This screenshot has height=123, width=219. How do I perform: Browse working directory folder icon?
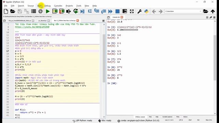pos(206,11)
